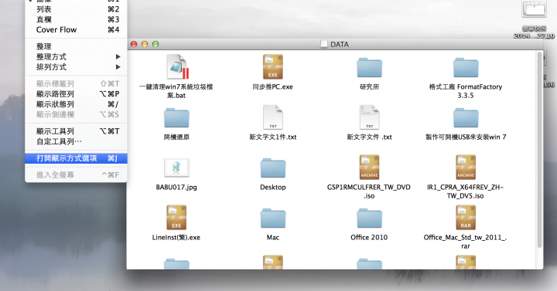Choose 列表 view menu item

click(76, 9)
